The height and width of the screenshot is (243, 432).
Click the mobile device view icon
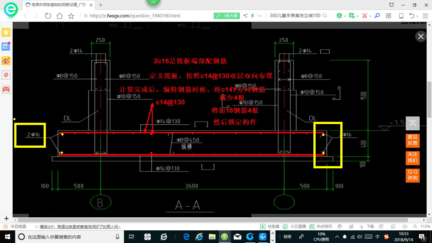(x=401, y=16)
